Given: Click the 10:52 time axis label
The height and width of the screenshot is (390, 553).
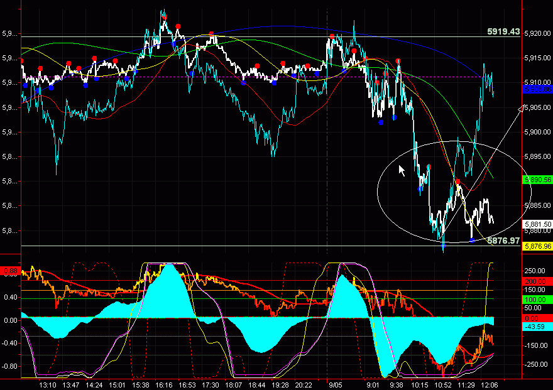Looking at the screenshot, I should tap(442, 385).
